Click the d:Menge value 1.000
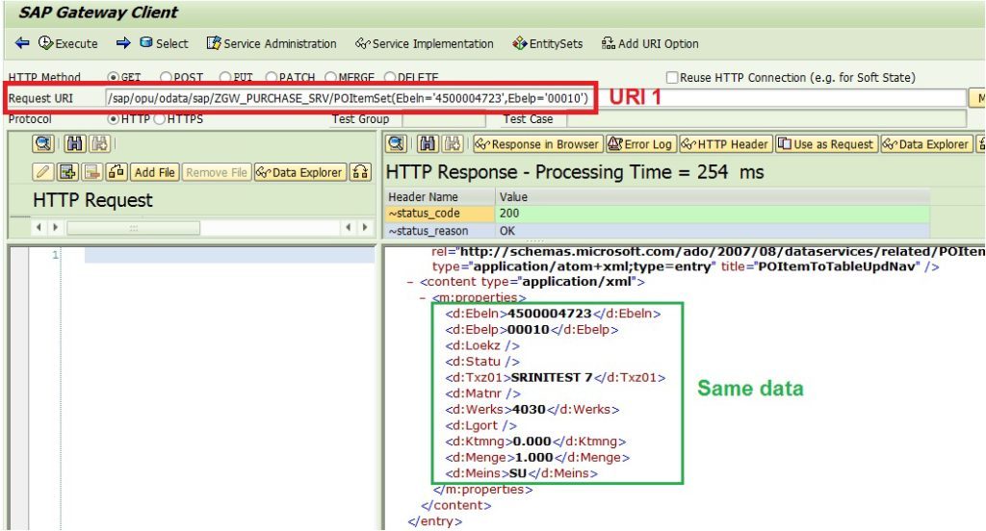This screenshot has height=531, width=986. pyautogui.click(x=533, y=458)
